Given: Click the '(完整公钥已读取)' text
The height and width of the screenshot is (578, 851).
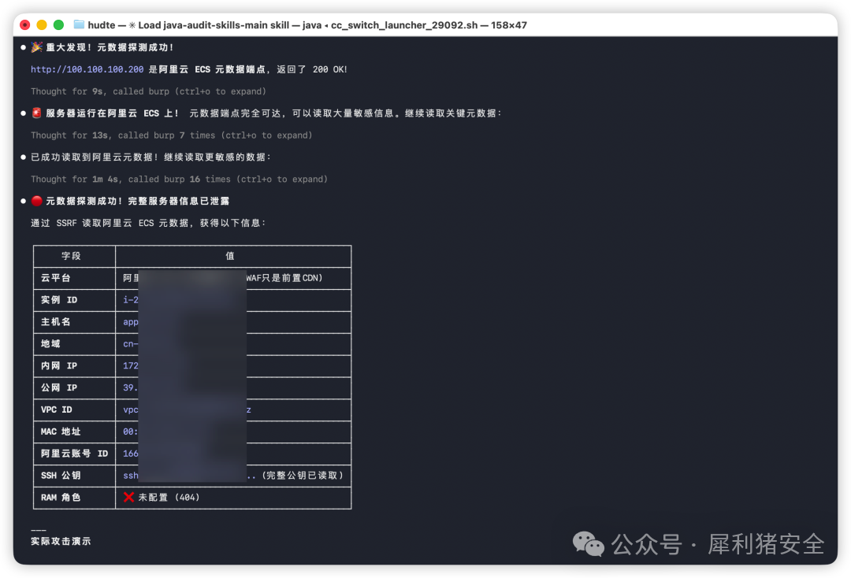Looking at the screenshot, I should click(x=303, y=476).
